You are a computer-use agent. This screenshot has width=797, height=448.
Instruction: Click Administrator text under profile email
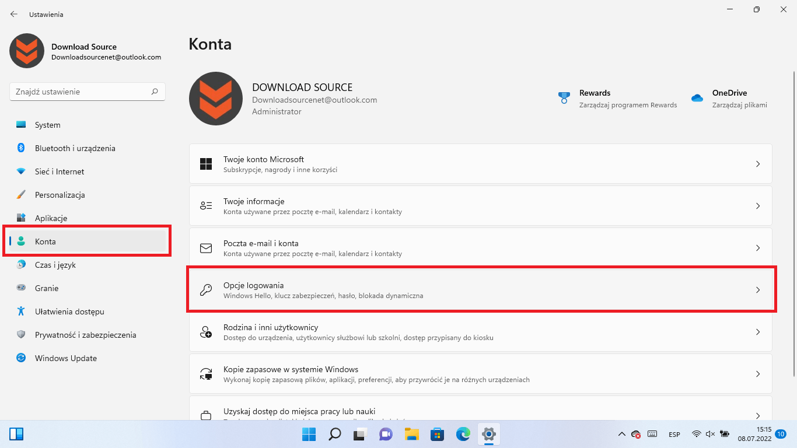pos(277,111)
